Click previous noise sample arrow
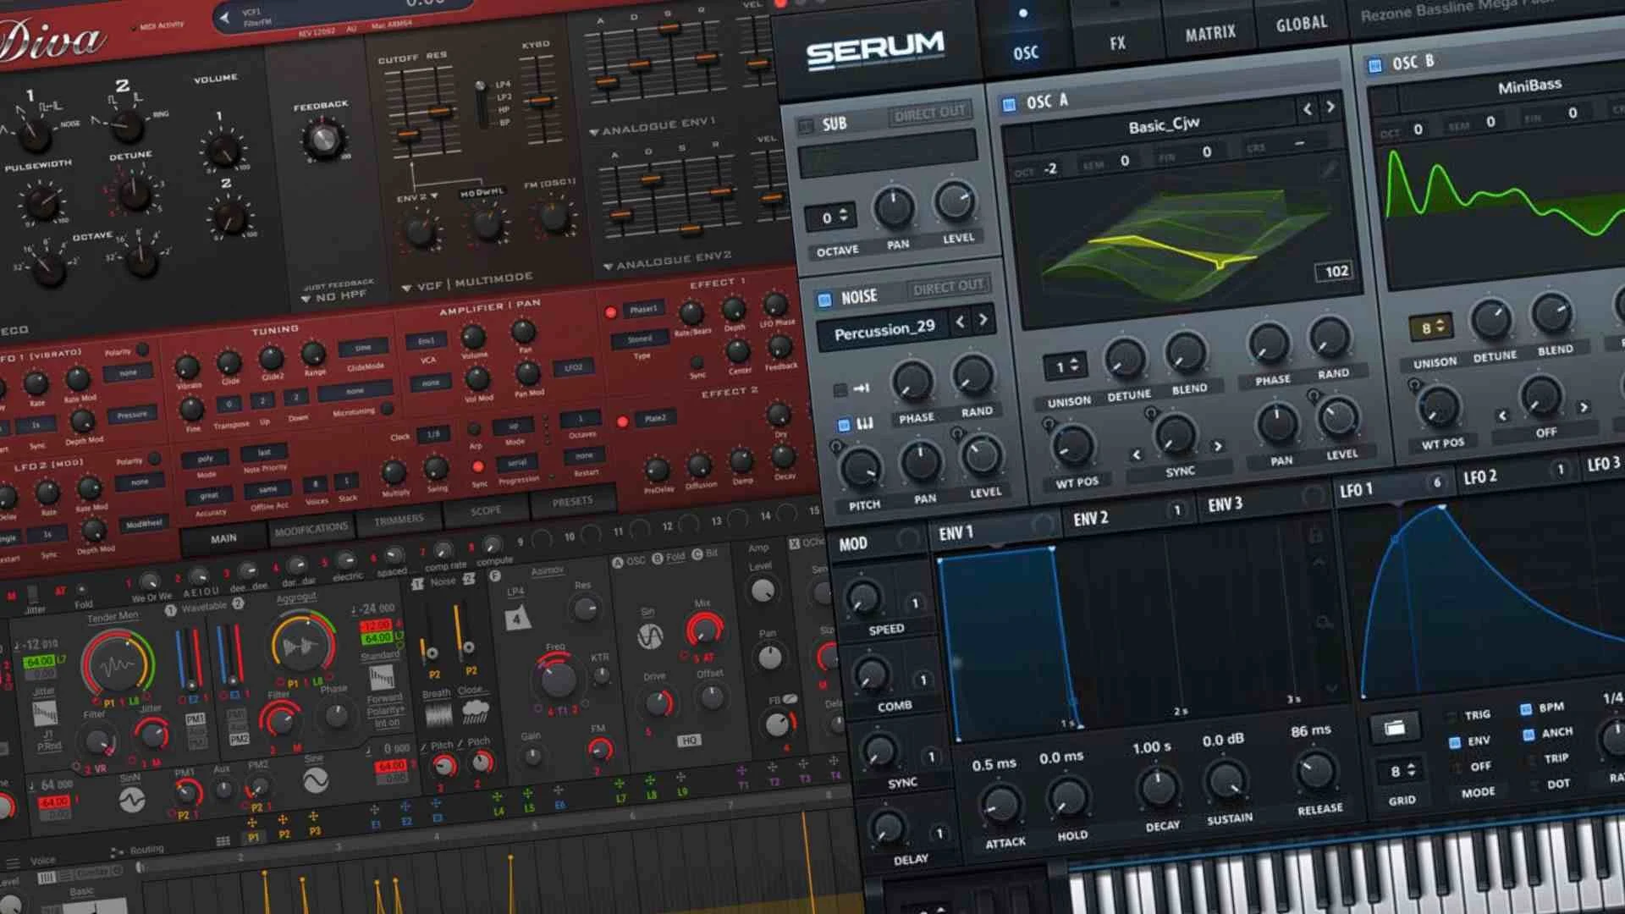Screen dimensions: 1625x914 click(x=960, y=322)
